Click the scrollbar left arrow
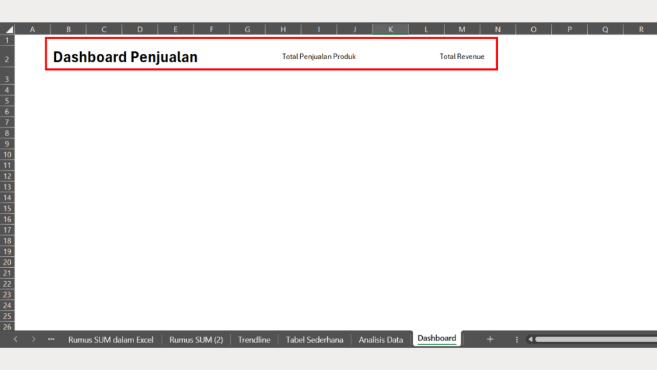 pos(530,339)
